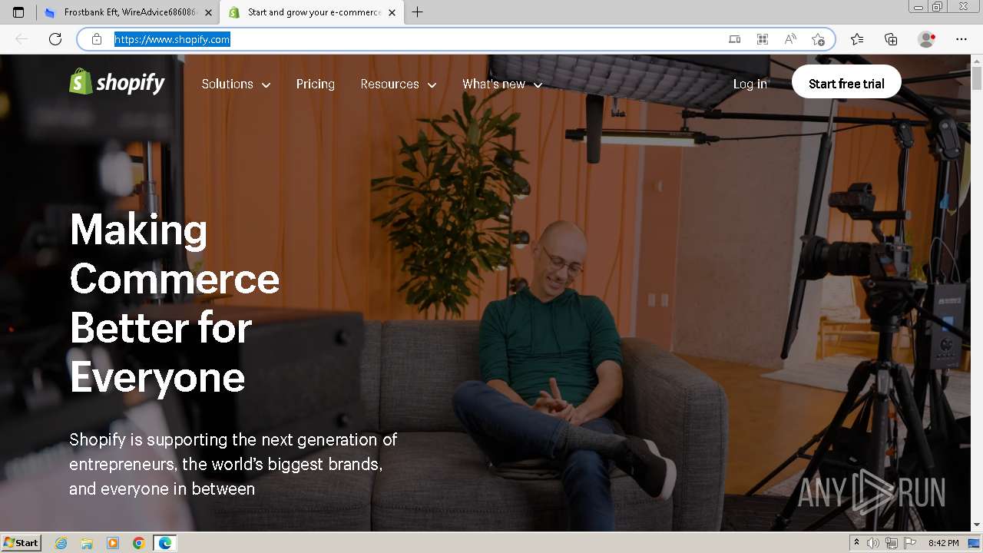
Task: Open the QR code icon in address bar
Action: point(762,39)
